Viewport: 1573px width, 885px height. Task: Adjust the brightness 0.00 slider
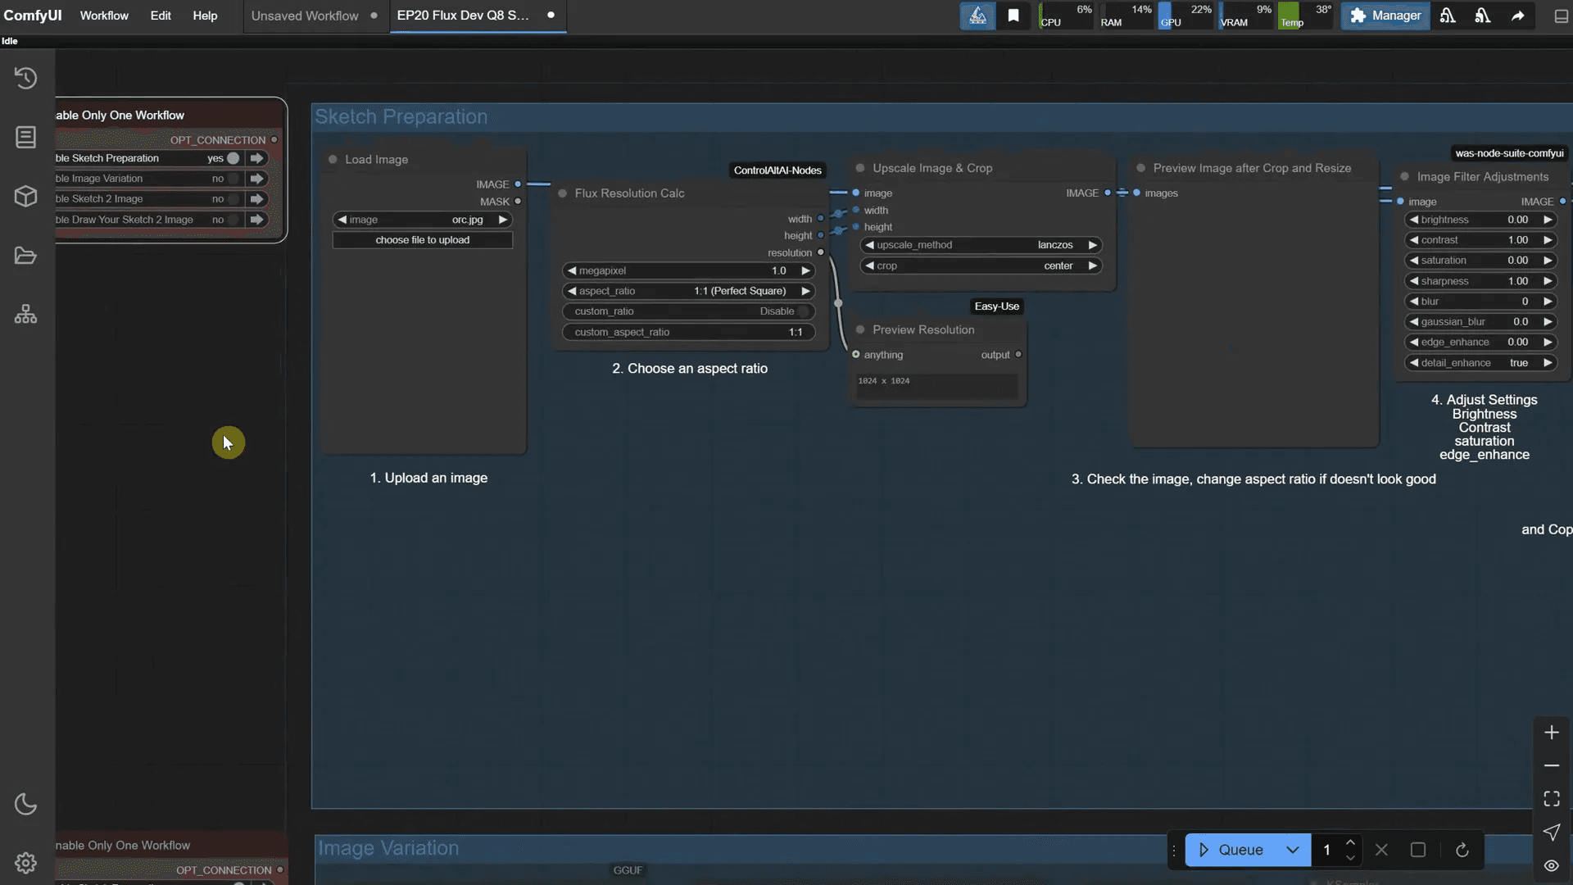[x=1480, y=220]
